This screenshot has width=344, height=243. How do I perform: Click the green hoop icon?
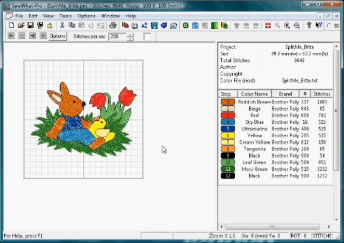(x=185, y=26)
